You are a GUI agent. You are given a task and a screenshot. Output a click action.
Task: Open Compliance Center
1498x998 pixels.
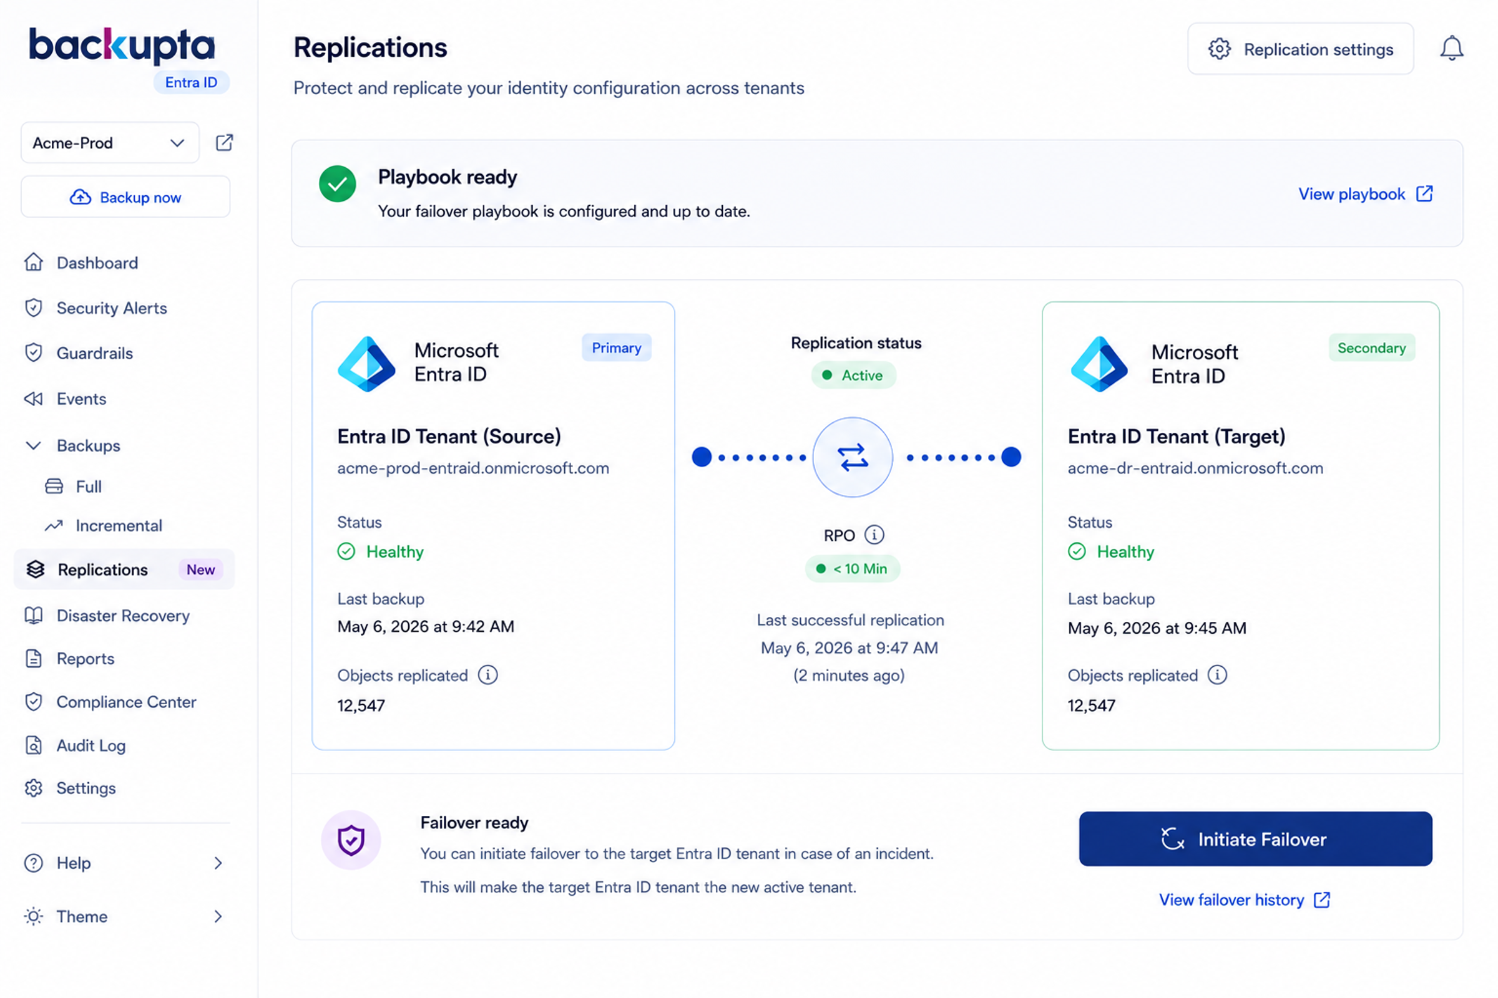tap(126, 702)
